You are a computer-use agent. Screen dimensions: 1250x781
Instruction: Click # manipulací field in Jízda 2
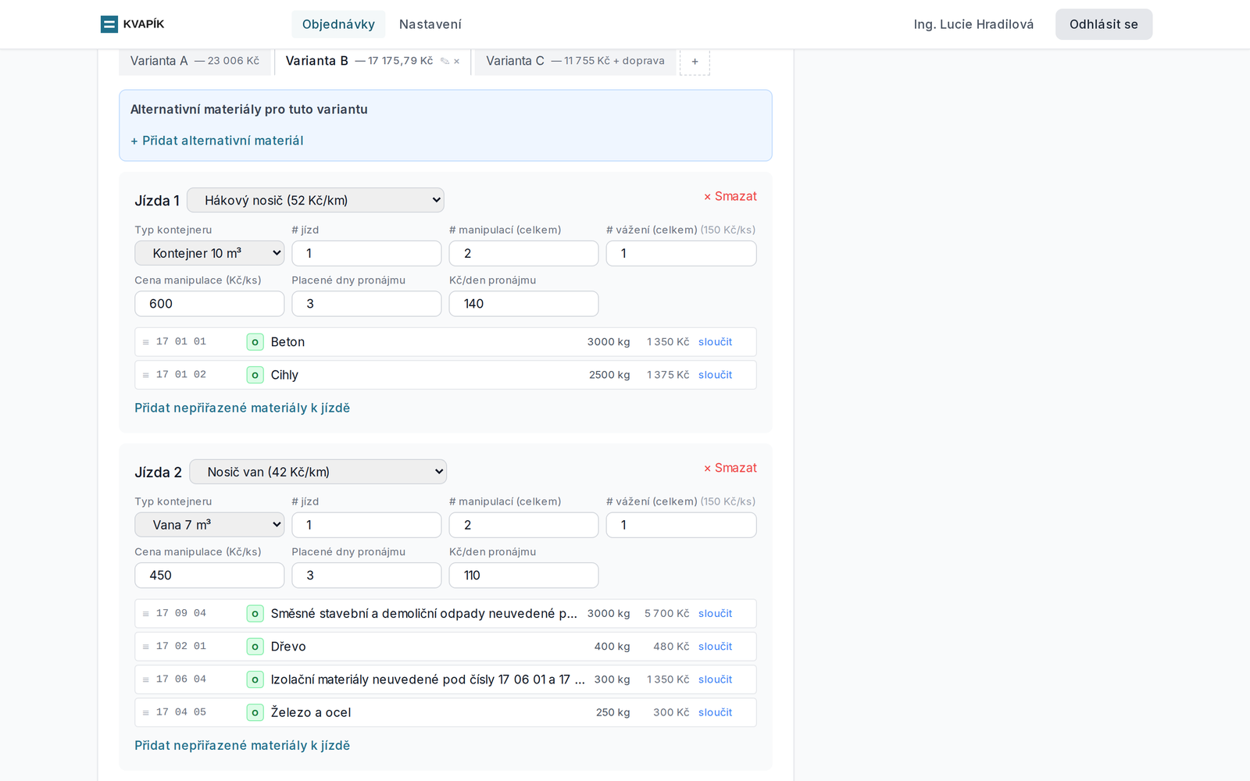click(523, 525)
